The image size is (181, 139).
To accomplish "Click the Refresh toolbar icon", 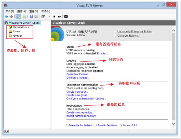I will point(25,17).
